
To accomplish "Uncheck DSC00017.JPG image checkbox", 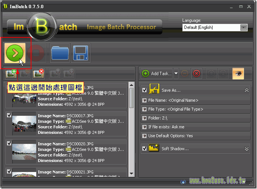I will pyautogui.click(x=9, y=115).
